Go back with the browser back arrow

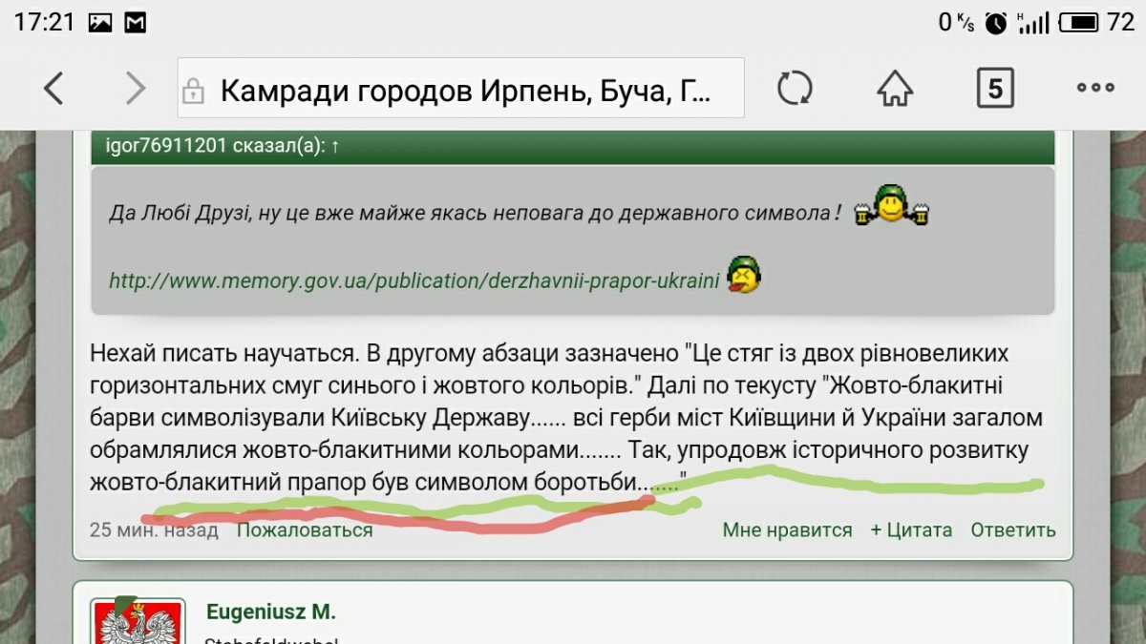(x=54, y=89)
